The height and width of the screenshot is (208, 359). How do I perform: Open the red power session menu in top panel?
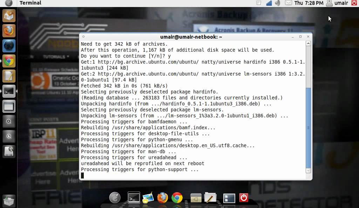[x=354, y=3]
